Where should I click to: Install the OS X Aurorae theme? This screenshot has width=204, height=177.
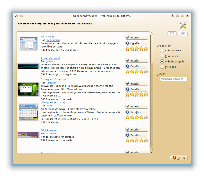point(136,129)
